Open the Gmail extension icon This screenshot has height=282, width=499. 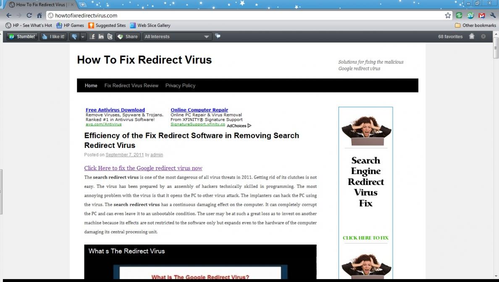coord(482,15)
